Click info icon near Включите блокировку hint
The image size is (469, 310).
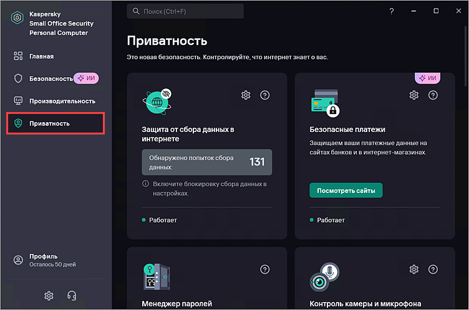145,184
